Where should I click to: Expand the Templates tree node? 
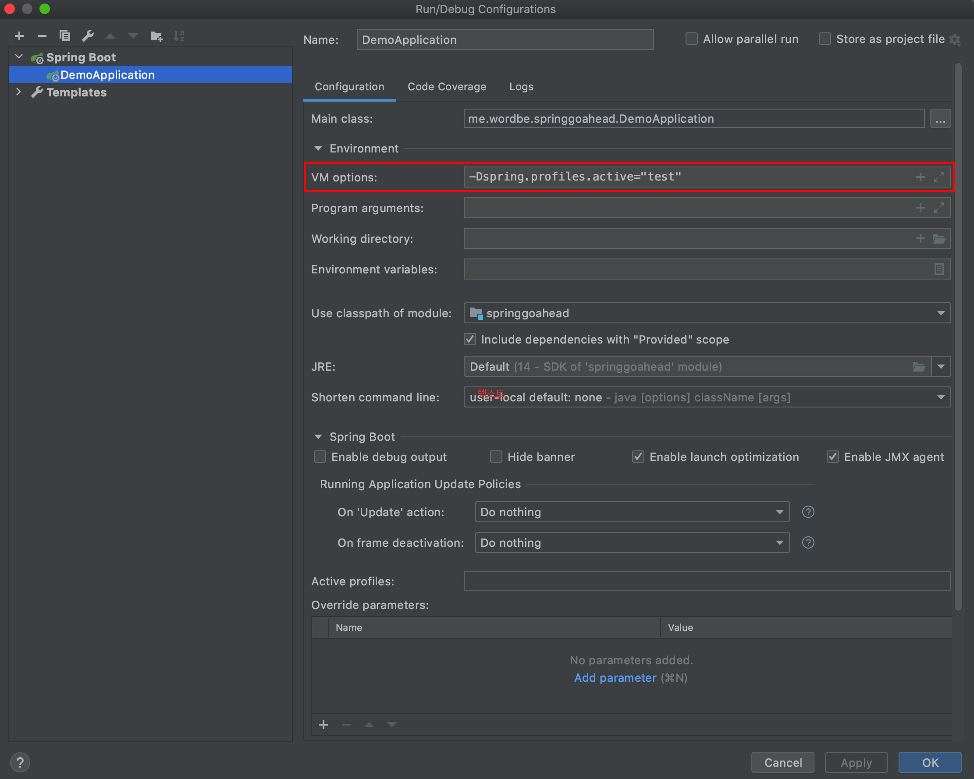tap(18, 92)
